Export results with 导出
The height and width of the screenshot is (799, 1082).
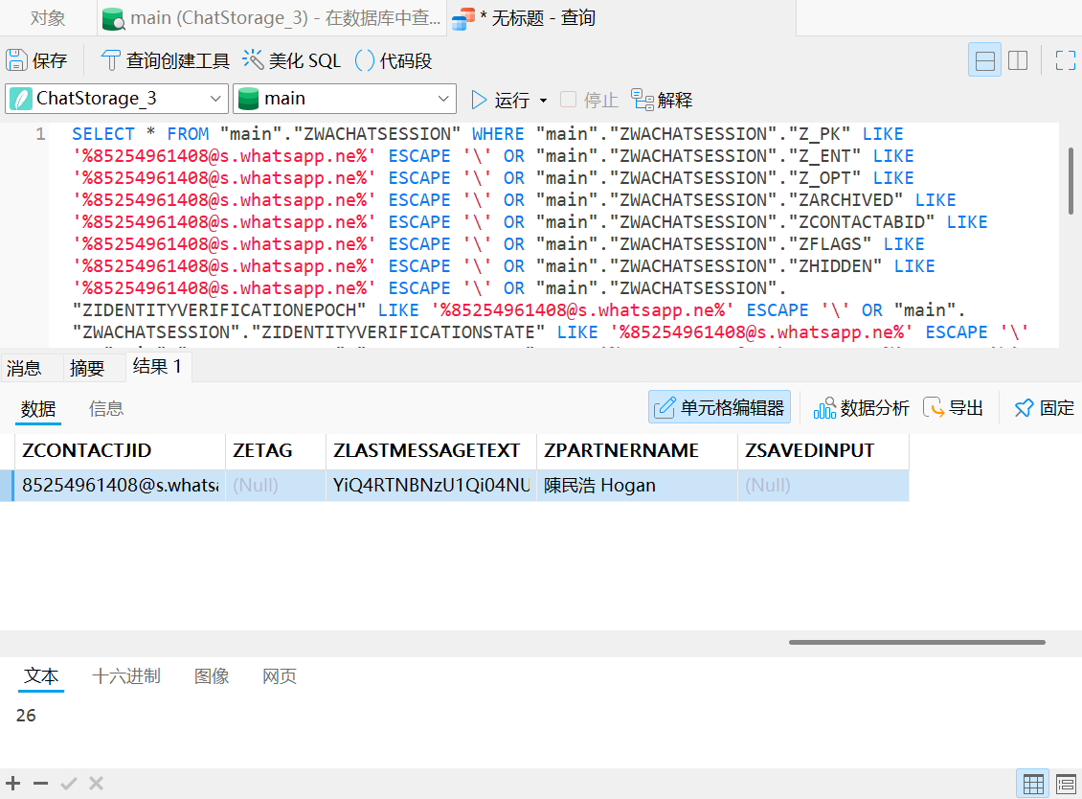pyautogui.click(x=953, y=408)
